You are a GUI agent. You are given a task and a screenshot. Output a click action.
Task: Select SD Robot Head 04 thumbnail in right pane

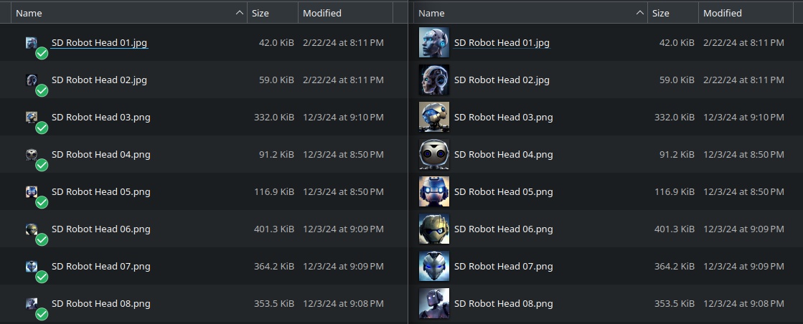coord(433,154)
